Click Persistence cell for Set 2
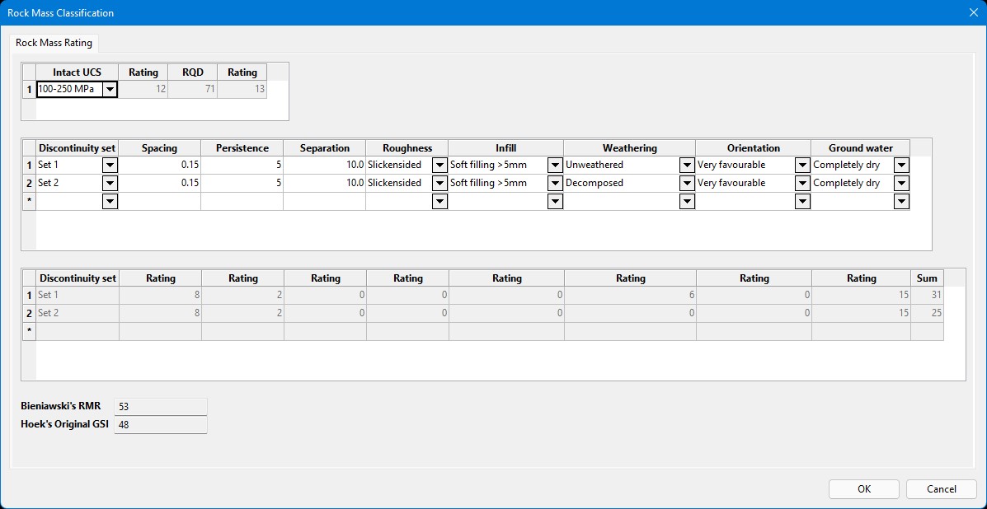This screenshot has height=509, width=987. 242,183
